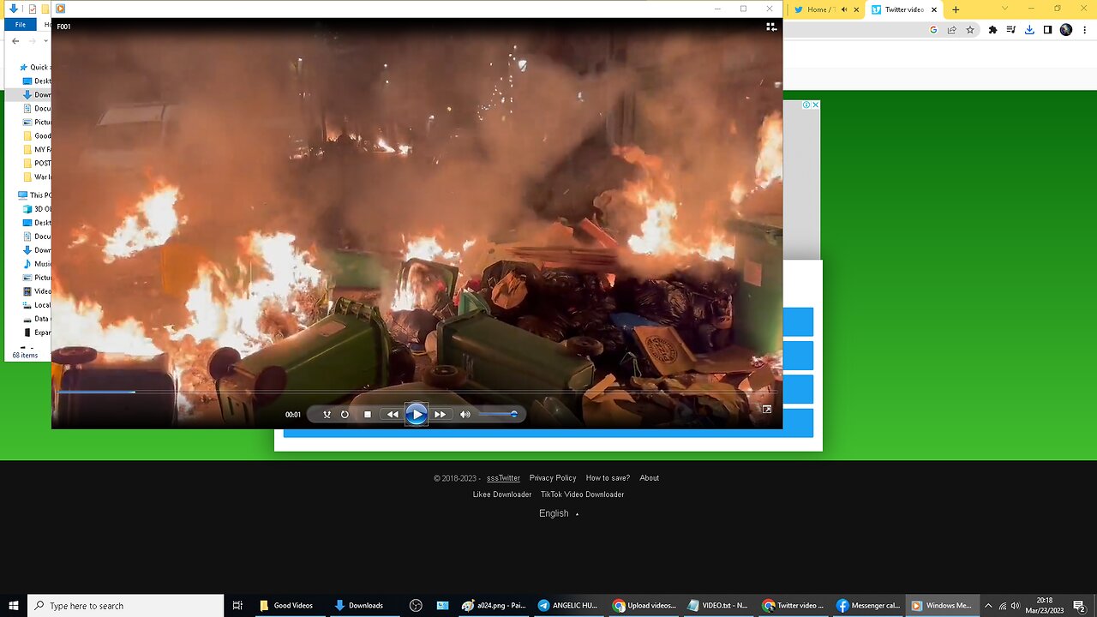Switch to Messenger call window on taskbar

pyautogui.click(x=869, y=606)
